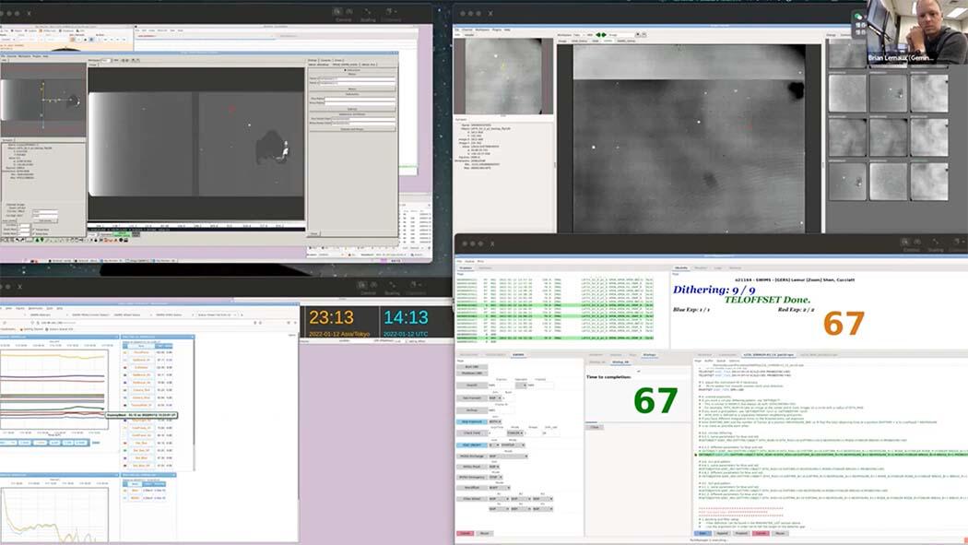Open first thumbnail in top-right viewer's image grid

(847, 92)
